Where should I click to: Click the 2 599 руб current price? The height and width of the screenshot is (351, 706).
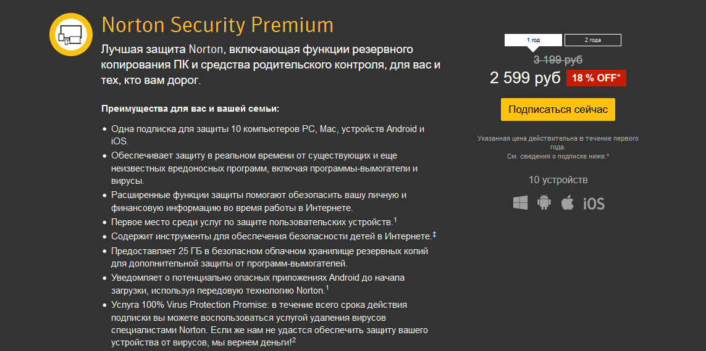click(x=525, y=78)
